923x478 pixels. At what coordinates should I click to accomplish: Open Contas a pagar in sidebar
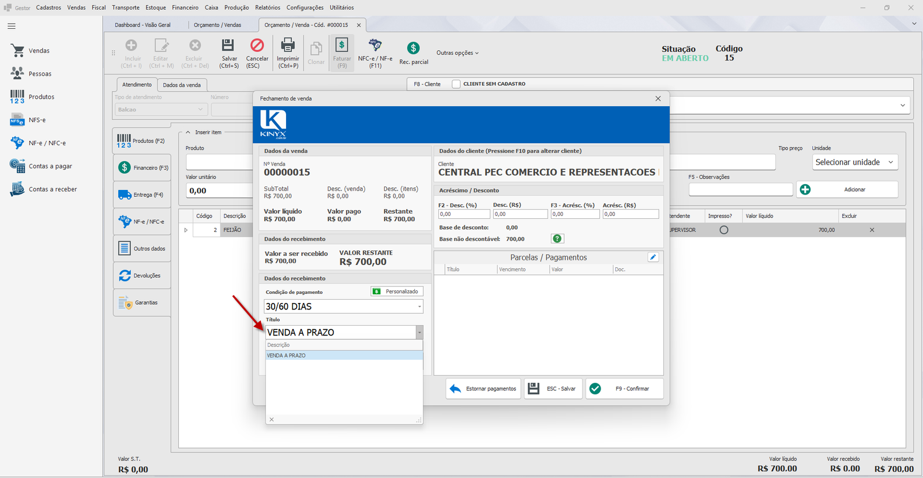[41, 166]
